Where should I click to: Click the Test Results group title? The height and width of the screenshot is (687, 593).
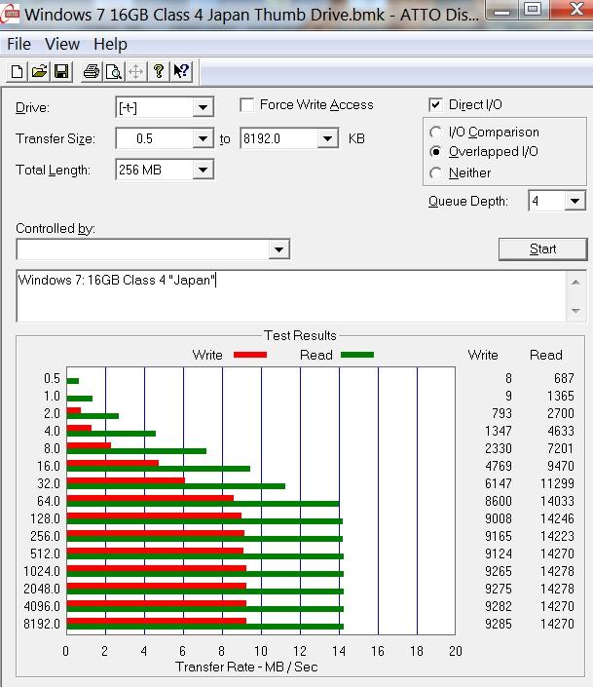(x=301, y=335)
